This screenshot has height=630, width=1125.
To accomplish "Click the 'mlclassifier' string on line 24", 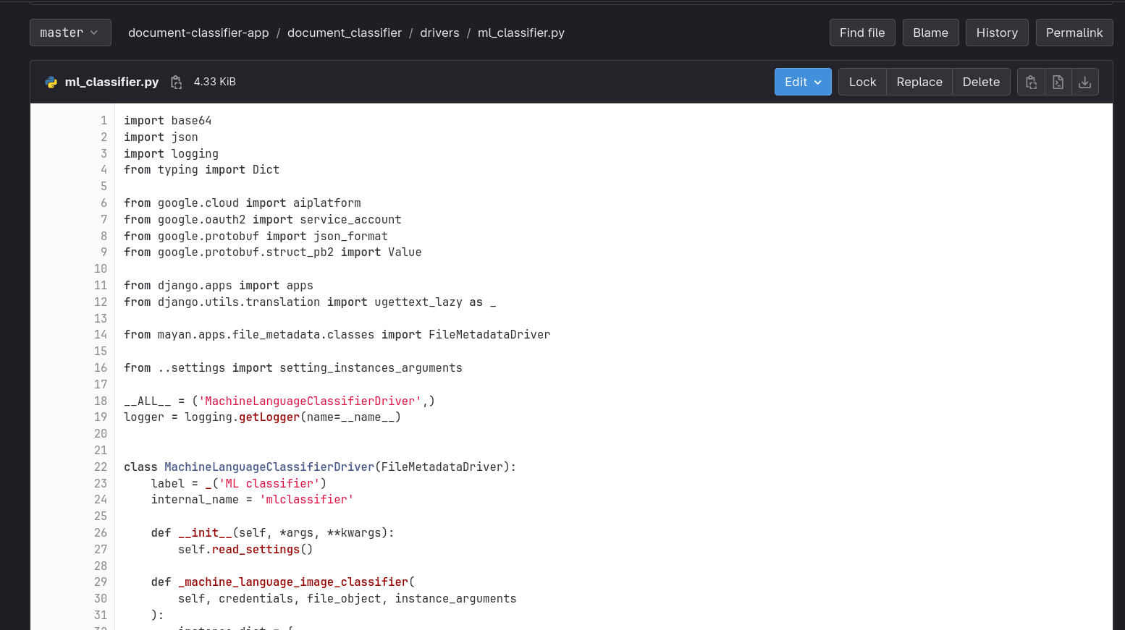I will pos(307,500).
